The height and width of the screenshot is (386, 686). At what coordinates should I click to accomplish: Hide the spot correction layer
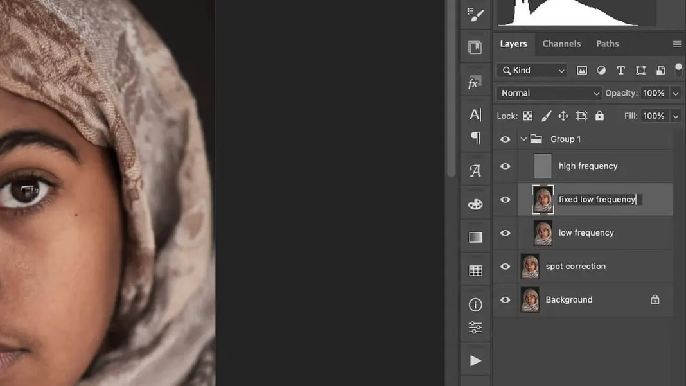[x=506, y=267]
